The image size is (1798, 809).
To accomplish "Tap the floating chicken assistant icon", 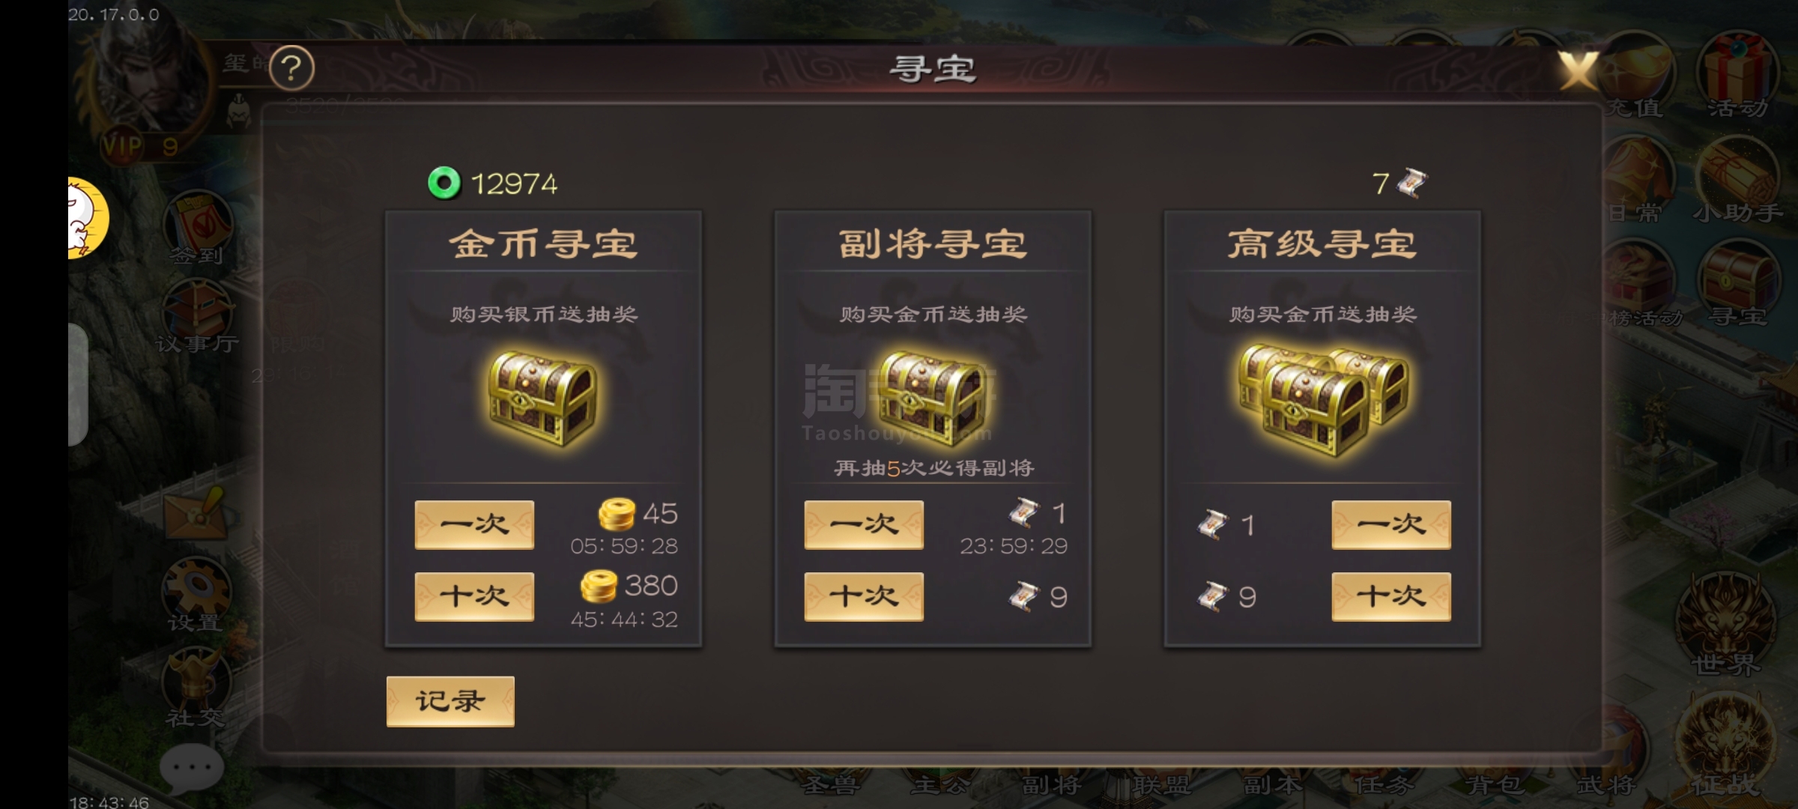I will click(88, 218).
